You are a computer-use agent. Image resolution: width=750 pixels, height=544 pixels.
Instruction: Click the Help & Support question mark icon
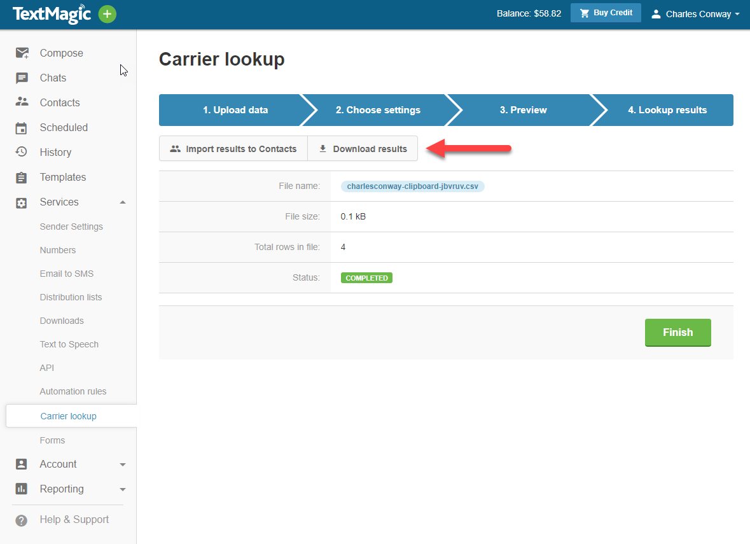click(22, 520)
